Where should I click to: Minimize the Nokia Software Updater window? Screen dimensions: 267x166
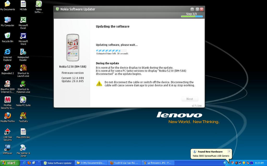pyautogui.click(x=197, y=9)
